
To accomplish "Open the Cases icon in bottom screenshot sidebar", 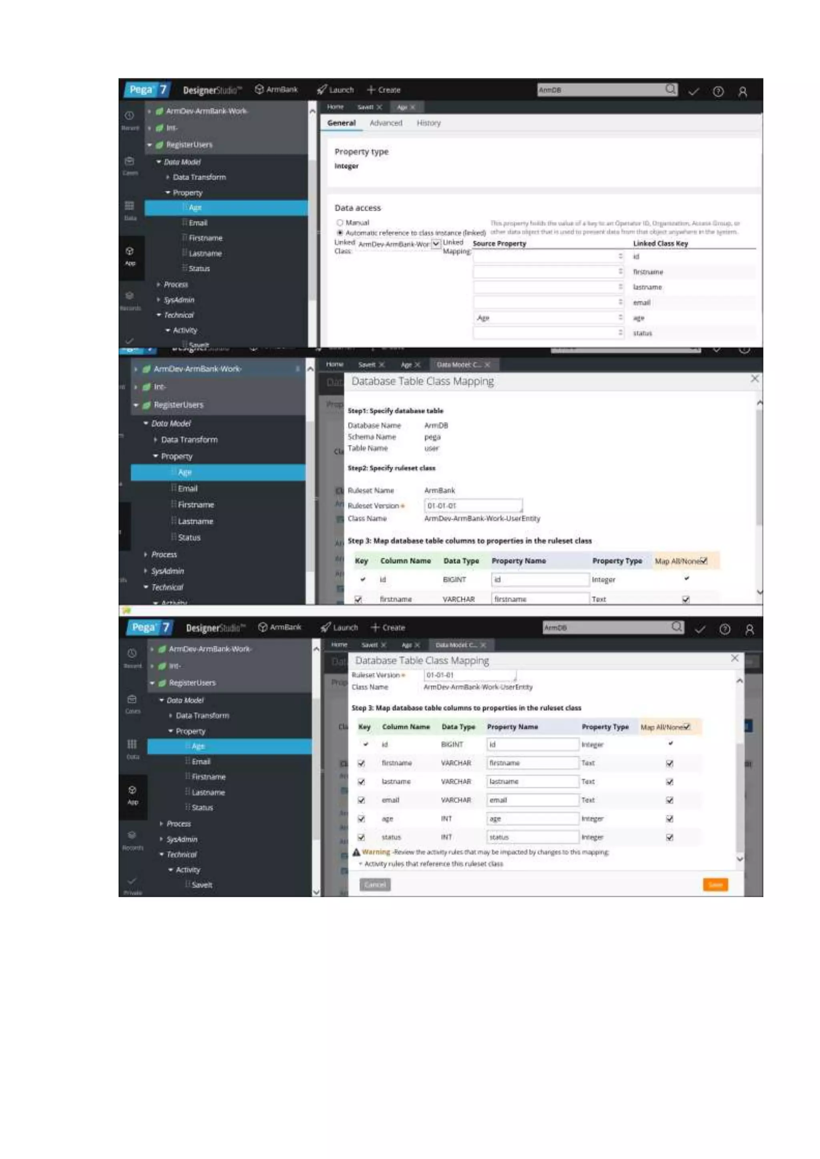I will pyautogui.click(x=132, y=699).
